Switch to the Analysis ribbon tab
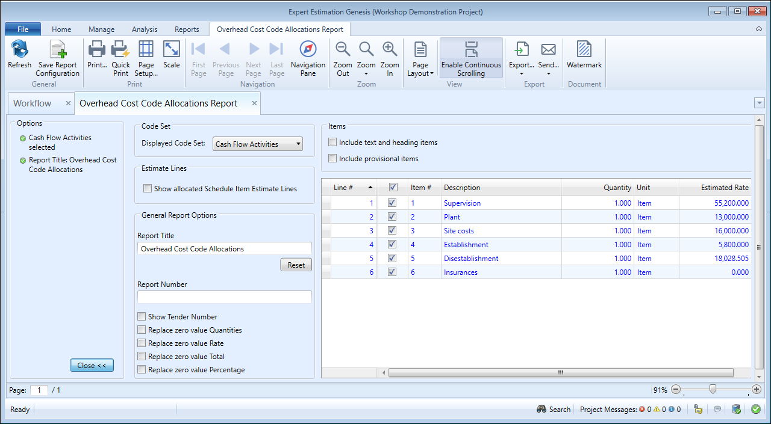 [x=145, y=29]
